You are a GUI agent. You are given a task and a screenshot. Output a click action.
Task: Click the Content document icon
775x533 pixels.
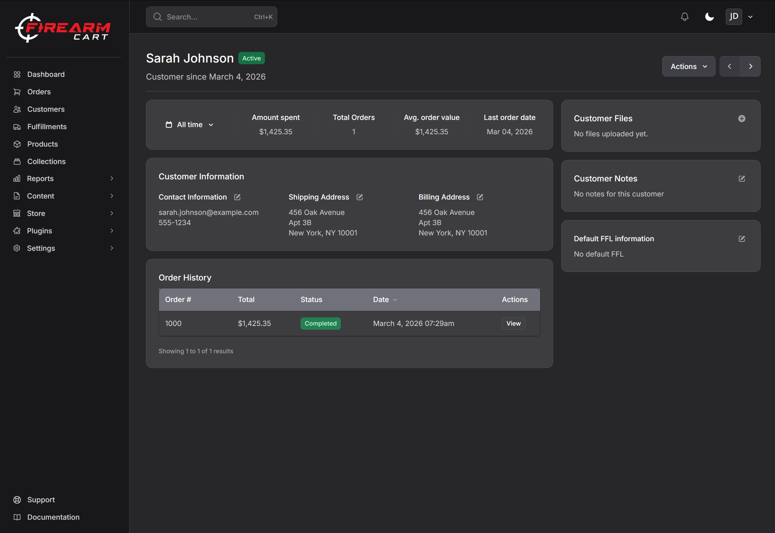[17, 196]
